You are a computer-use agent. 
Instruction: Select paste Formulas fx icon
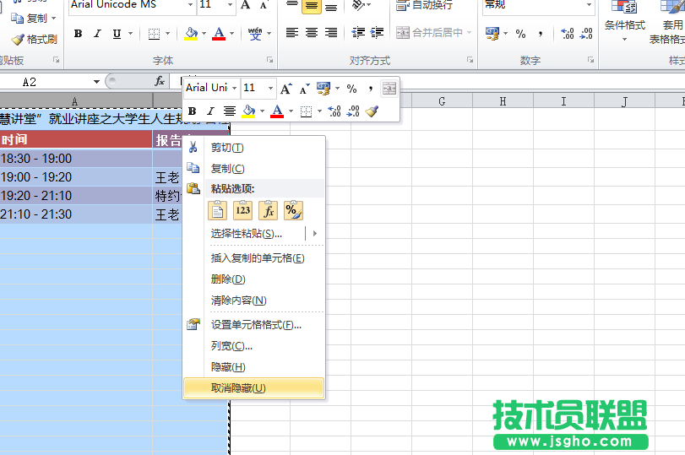click(x=269, y=210)
